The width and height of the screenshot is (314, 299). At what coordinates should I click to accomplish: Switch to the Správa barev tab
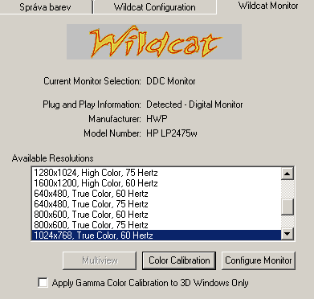click(x=46, y=6)
